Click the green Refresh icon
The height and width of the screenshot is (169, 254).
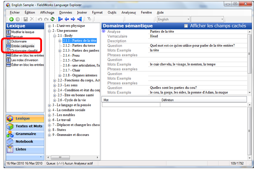pyautogui.click(x=52, y=19)
